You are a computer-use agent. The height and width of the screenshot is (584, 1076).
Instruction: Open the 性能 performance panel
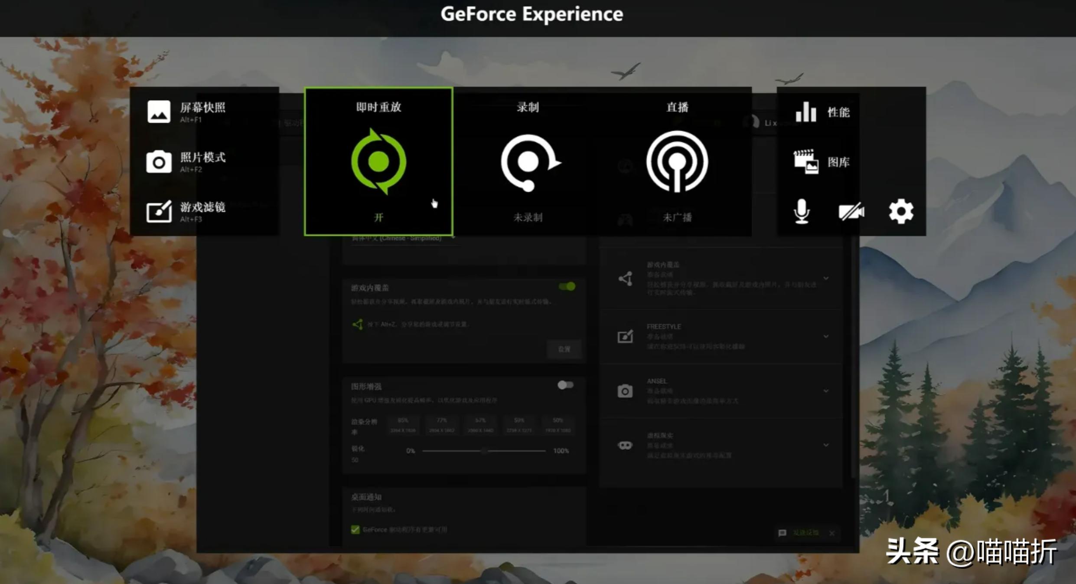pyautogui.click(x=822, y=112)
